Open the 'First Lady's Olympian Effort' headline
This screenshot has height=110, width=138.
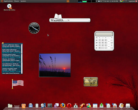(x=12, y=50)
